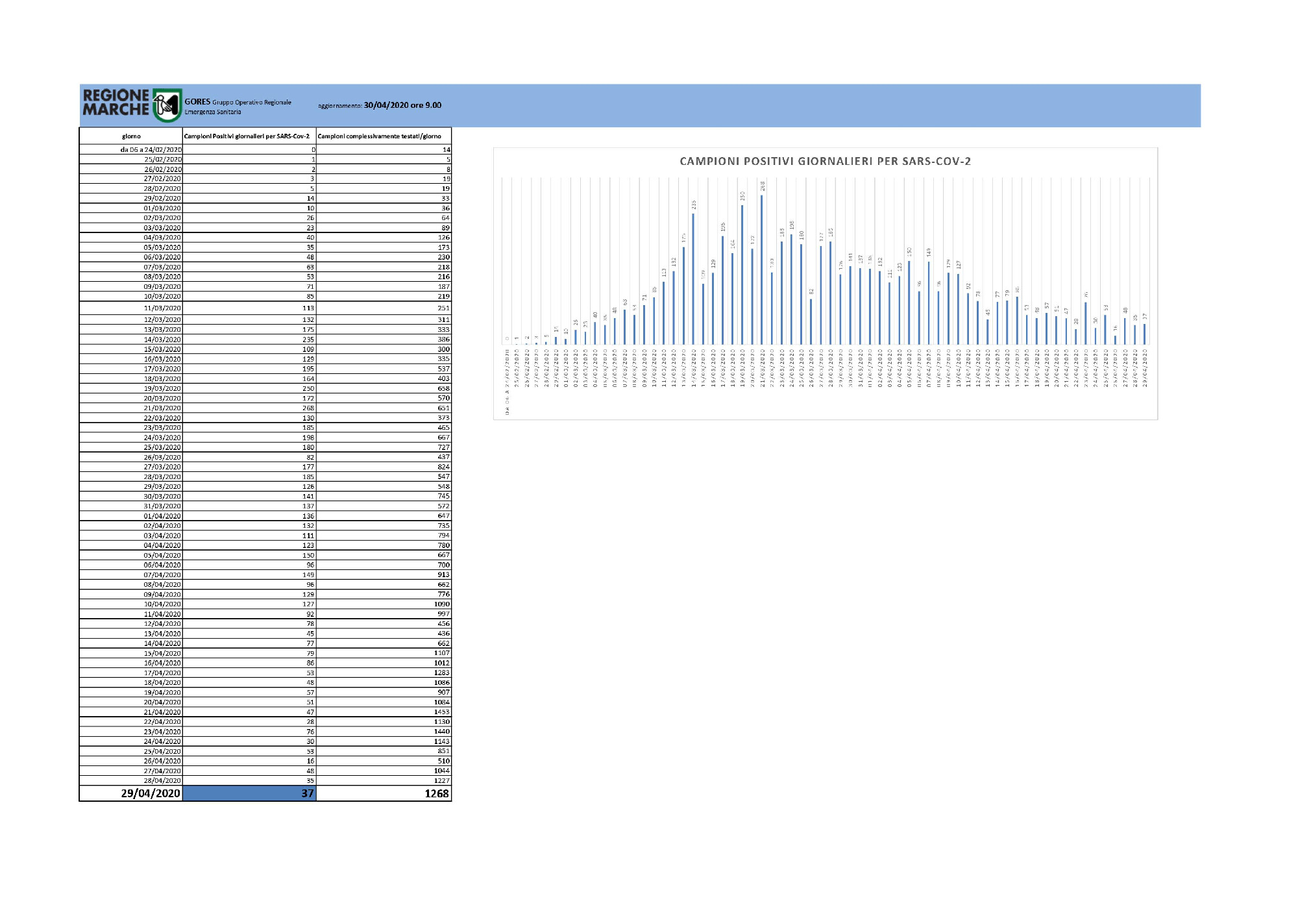This screenshot has width=1298, height=918.
Task: Click chart title 'CAMPIONI POSITIVI GIORNALIERI PER SARS-COV-2'
Action: coord(825,162)
